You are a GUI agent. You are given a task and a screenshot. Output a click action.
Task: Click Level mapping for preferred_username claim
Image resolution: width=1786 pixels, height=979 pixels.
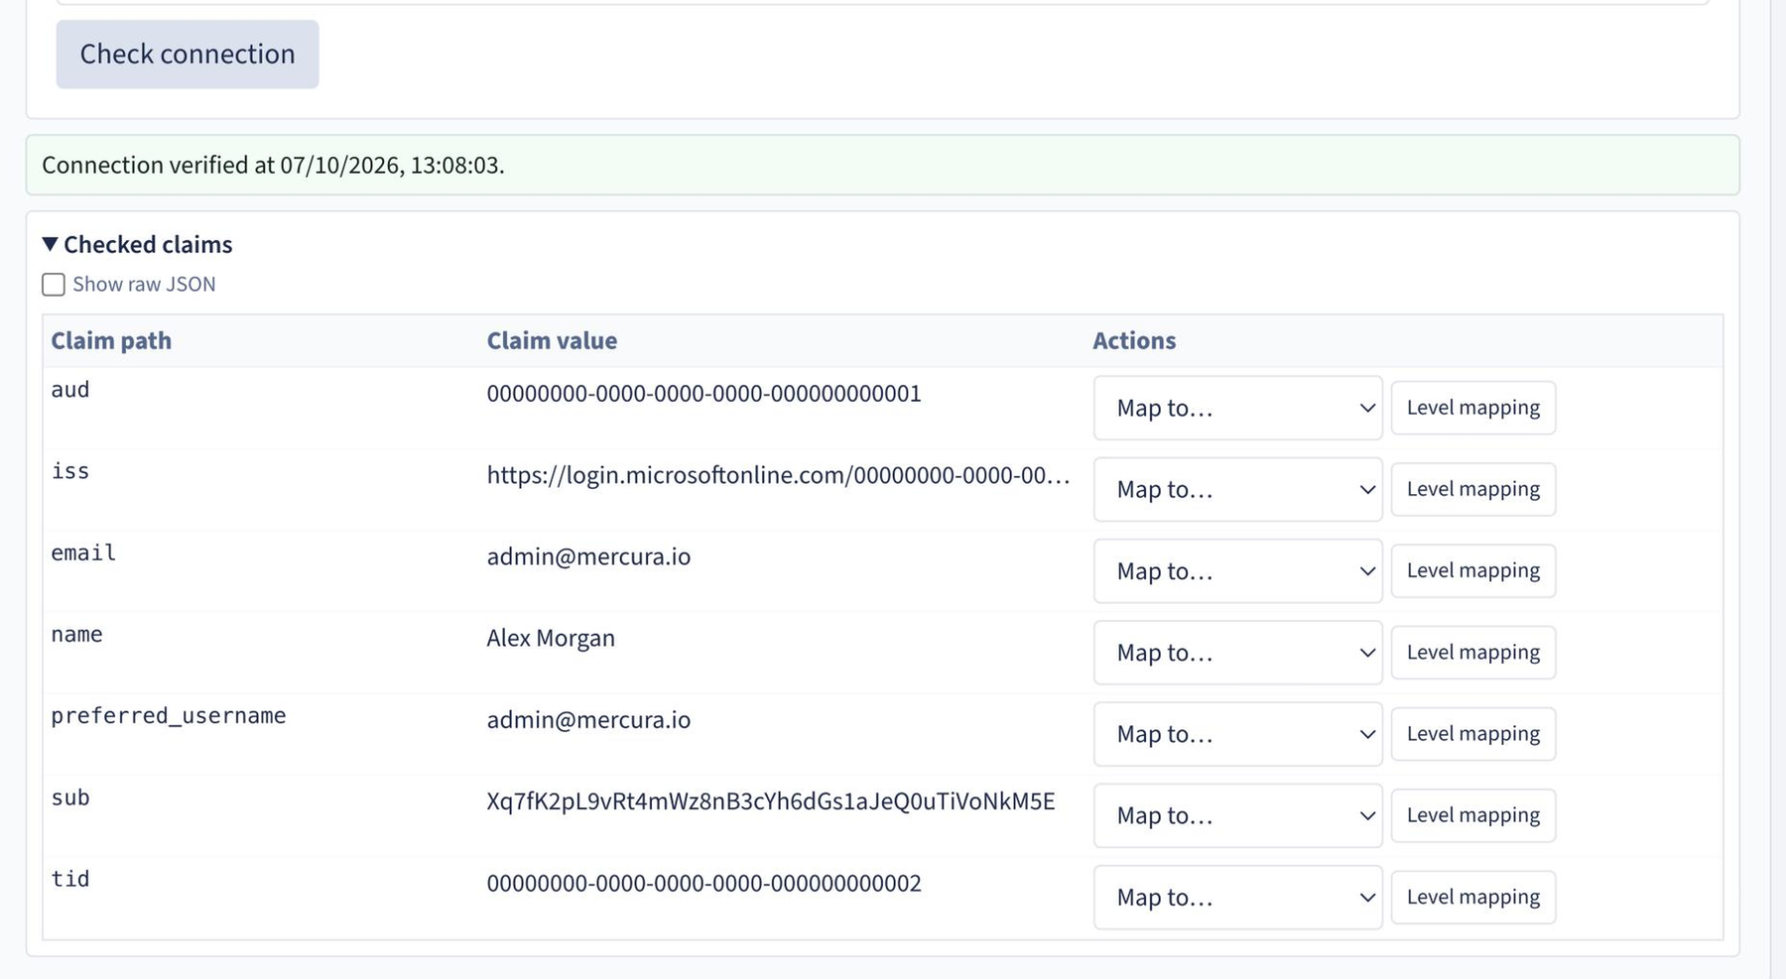(x=1472, y=734)
